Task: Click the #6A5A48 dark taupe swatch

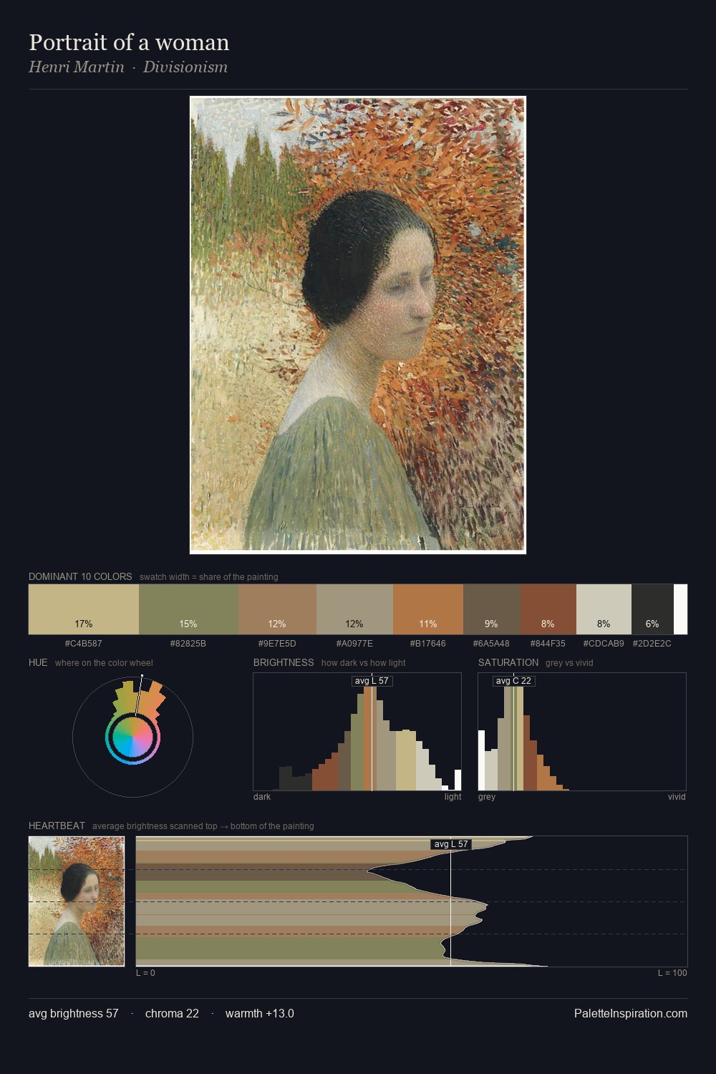Action: pos(492,609)
